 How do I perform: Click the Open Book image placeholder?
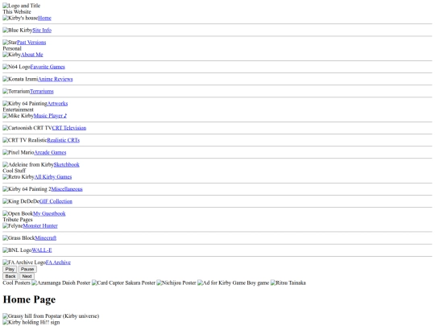point(18,213)
